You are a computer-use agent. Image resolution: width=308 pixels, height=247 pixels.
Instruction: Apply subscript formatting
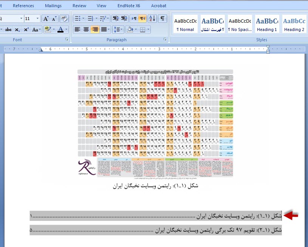coord(17,30)
